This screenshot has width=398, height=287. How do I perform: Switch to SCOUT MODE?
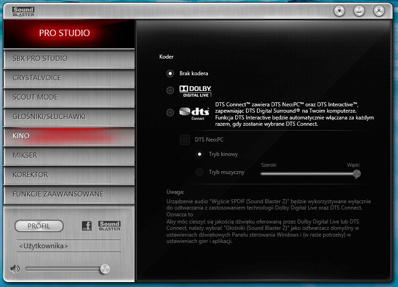coord(69,97)
